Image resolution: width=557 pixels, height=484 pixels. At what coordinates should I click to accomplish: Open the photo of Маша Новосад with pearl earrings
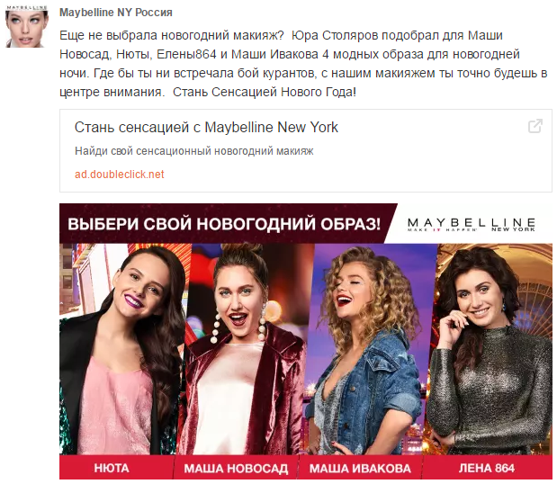[245, 349]
